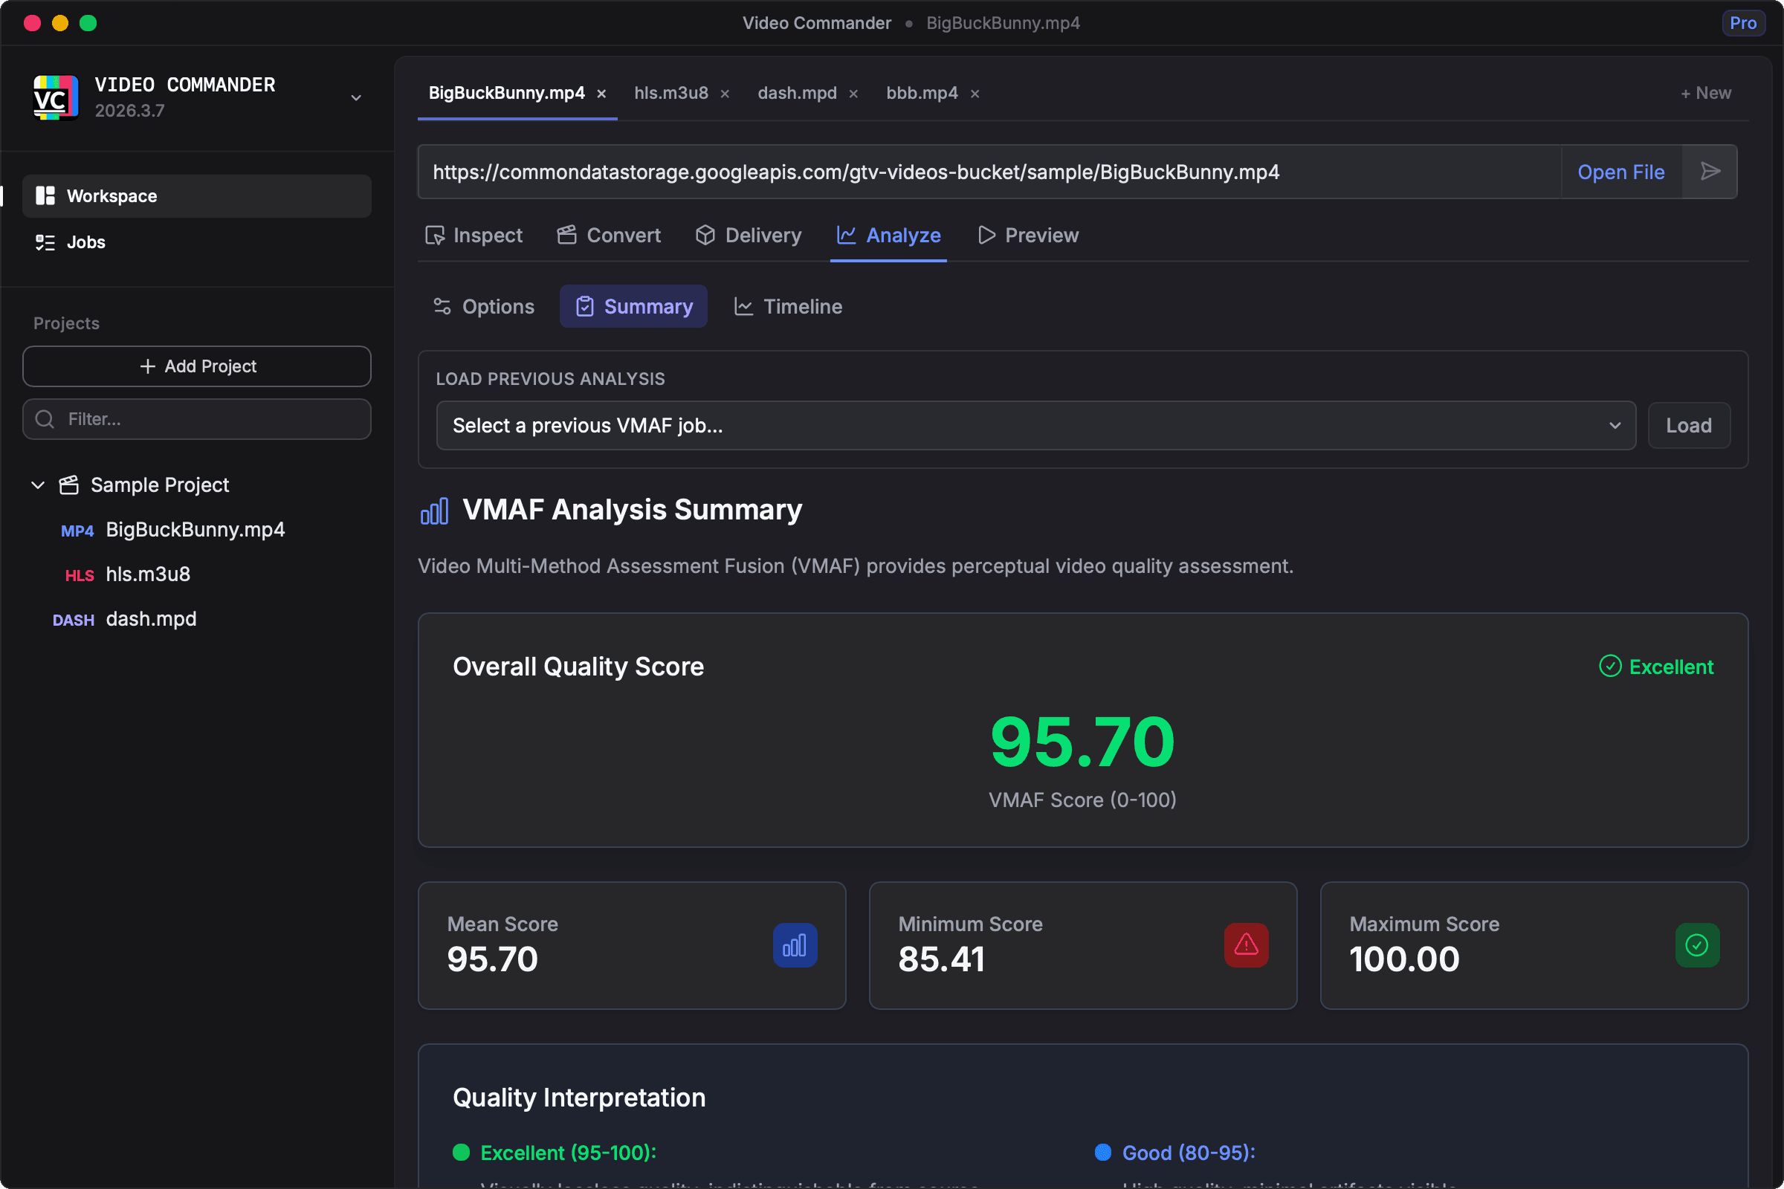
Task: Expand the Video Commander version menu
Action: [x=356, y=98]
